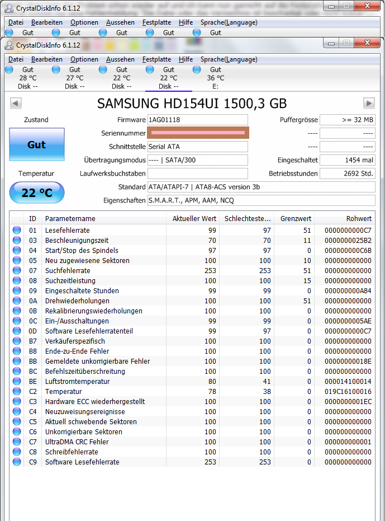
Task: Click the status orb for C9 Software Lesefehlerrate
Action: [17, 462]
